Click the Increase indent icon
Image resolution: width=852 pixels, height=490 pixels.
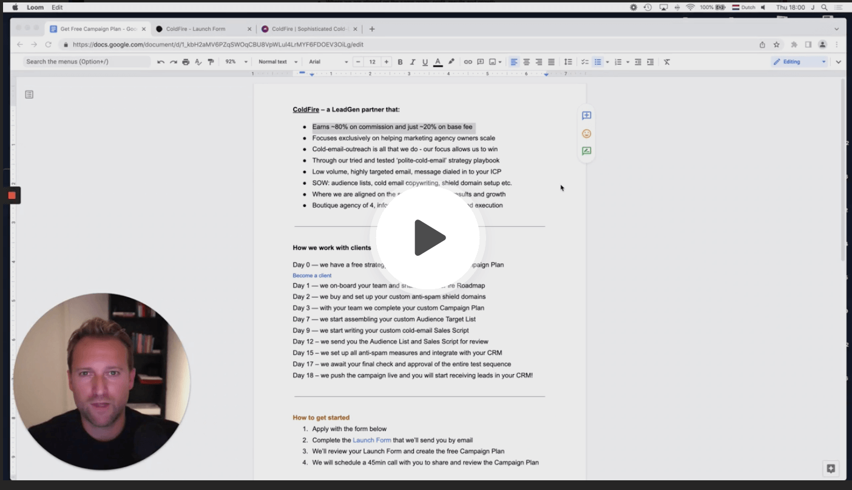pos(651,62)
